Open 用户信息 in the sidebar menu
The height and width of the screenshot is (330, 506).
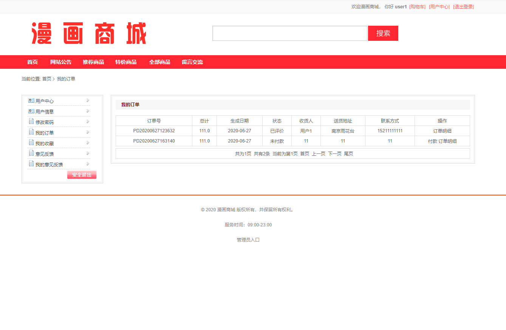(45, 112)
